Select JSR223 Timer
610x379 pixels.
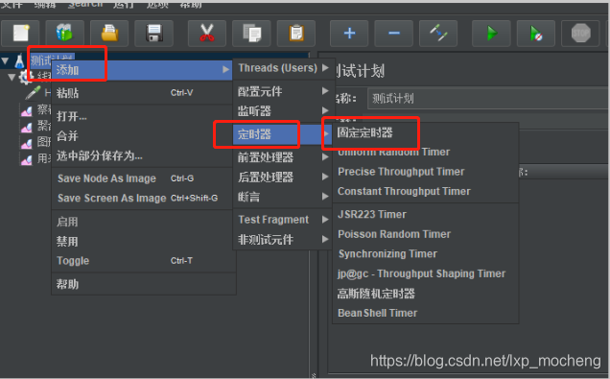pos(426,214)
